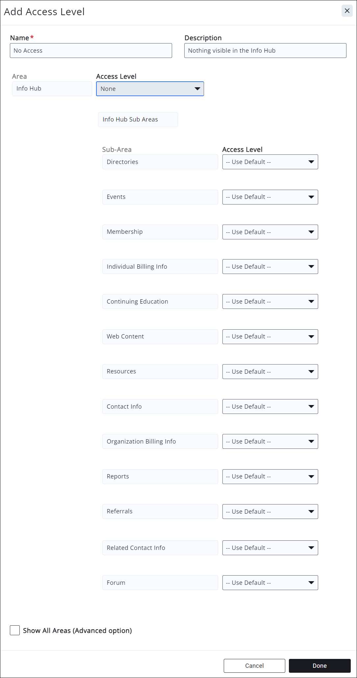Open Resources access level dropdown
Image resolution: width=357 pixels, height=678 pixels.
coord(270,372)
